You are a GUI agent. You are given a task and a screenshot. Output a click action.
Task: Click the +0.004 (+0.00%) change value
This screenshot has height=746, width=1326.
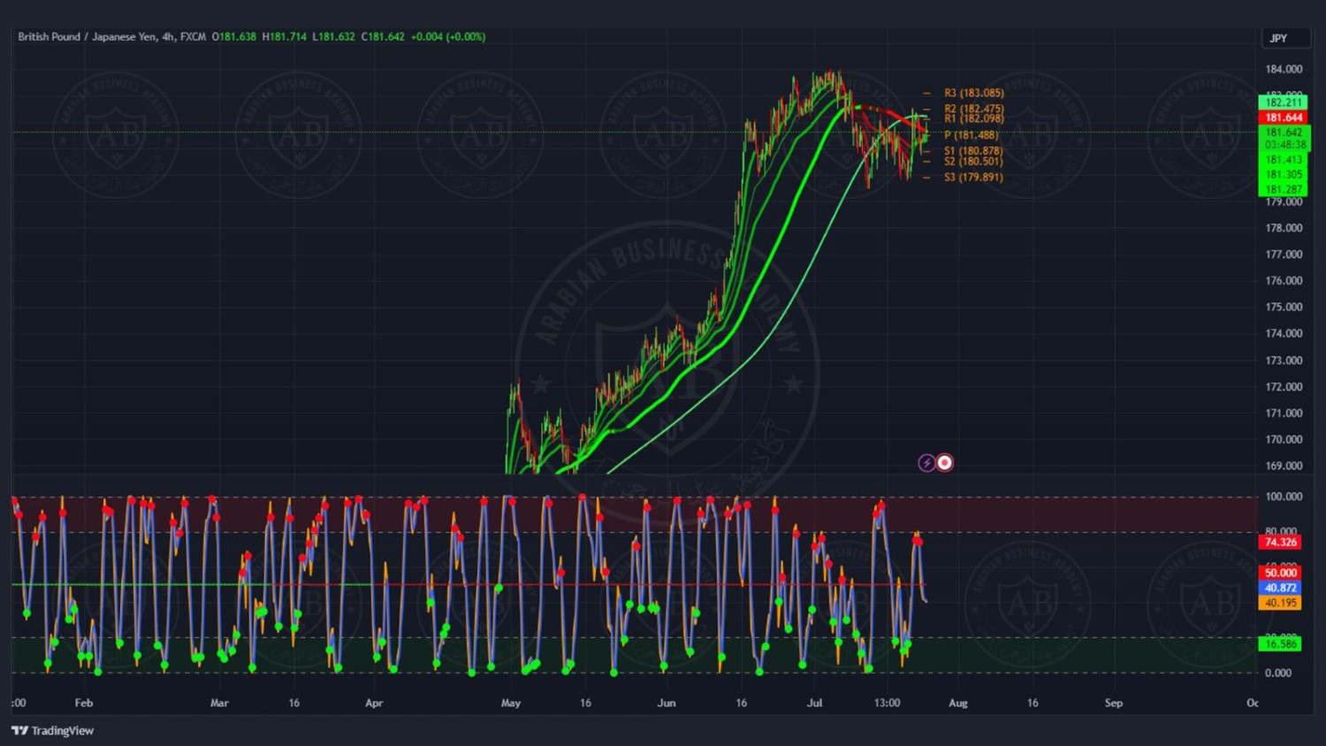click(x=448, y=37)
